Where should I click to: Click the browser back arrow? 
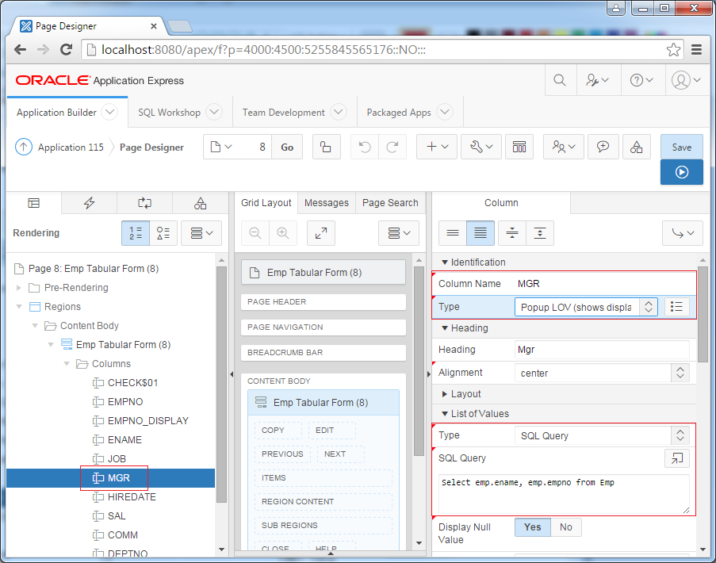(x=20, y=50)
